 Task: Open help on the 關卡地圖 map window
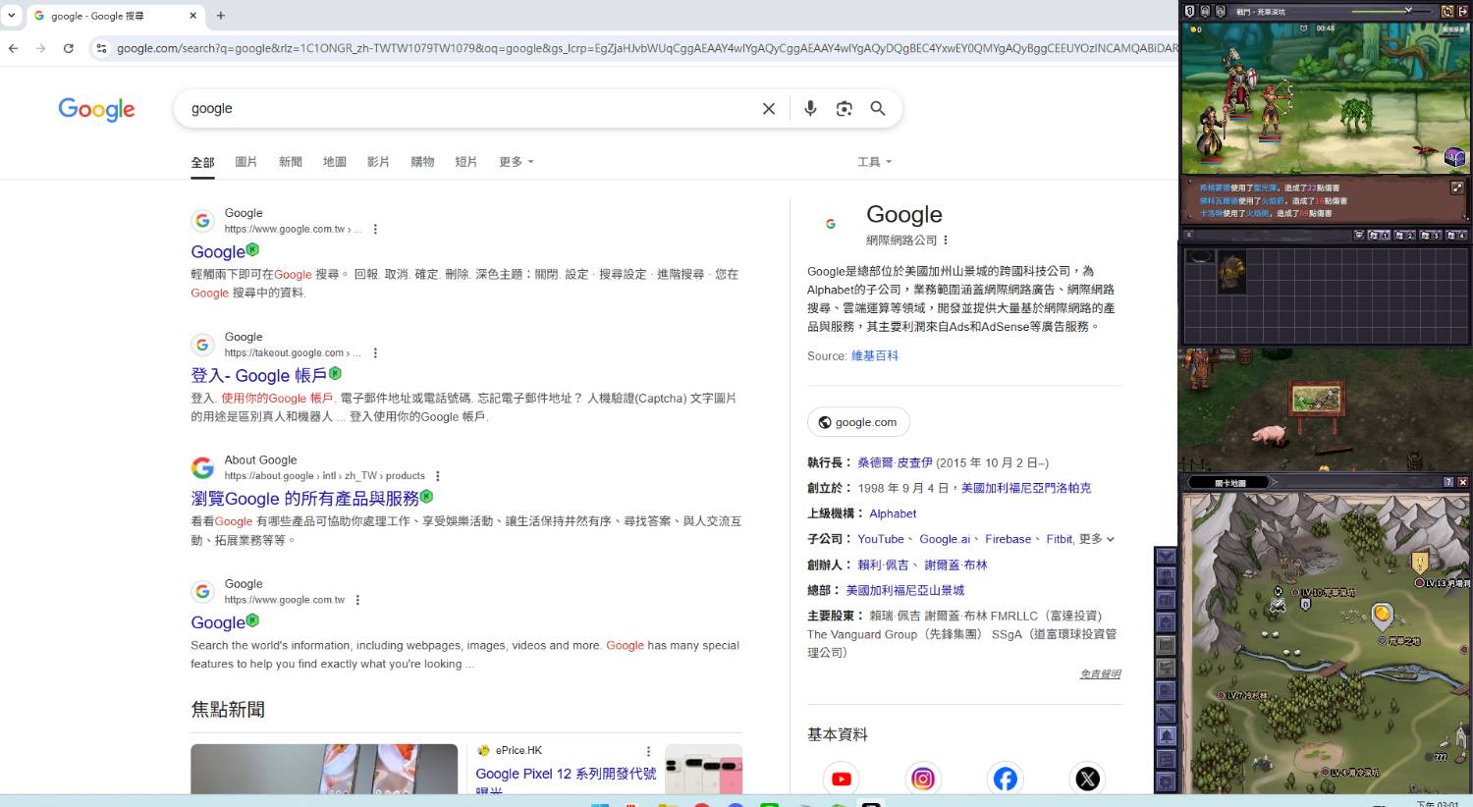[x=1447, y=482]
